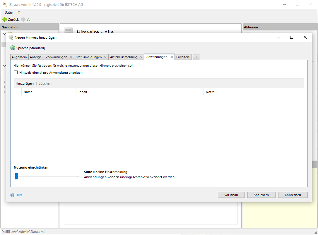
Task: Close the Statusmeldungen tab with its x
Action: tap(105, 57)
